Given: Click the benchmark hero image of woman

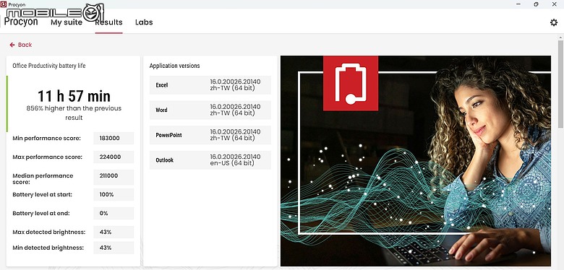Looking at the screenshot, I should (416, 161).
